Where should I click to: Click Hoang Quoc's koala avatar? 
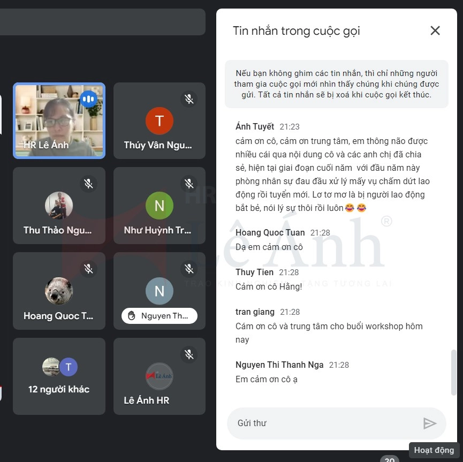pos(59,291)
